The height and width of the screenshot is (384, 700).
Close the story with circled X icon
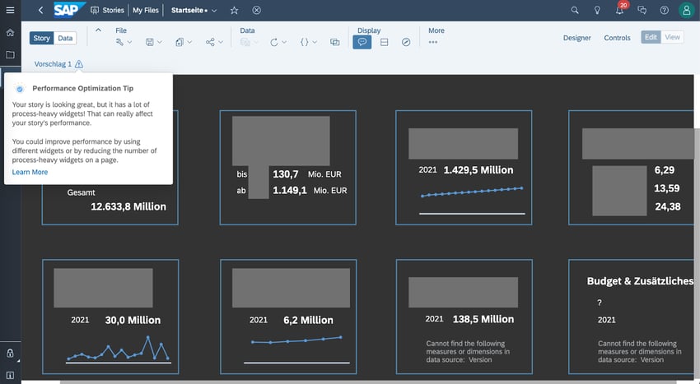pyautogui.click(x=257, y=10)
